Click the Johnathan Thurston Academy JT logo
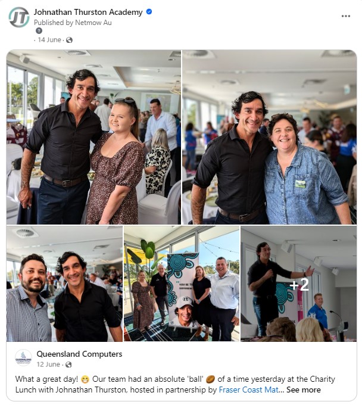362x408 pixels. [x=19, y=17]
